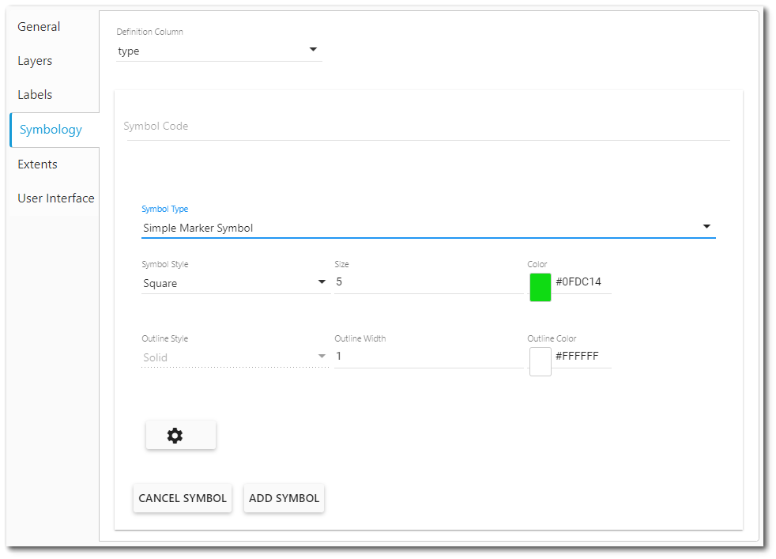The height and width of the screenshot is (559, 776).
Task: Click the Definition Column dropdown arrow icon
Action: [313, 49]
